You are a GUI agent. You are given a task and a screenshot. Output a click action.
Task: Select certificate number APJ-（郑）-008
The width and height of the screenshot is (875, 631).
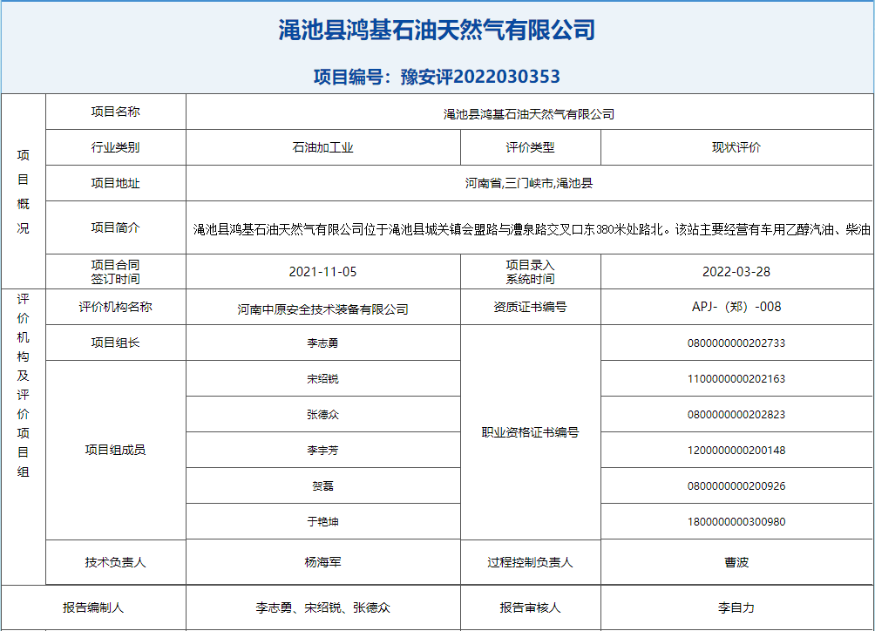point(736,307)
